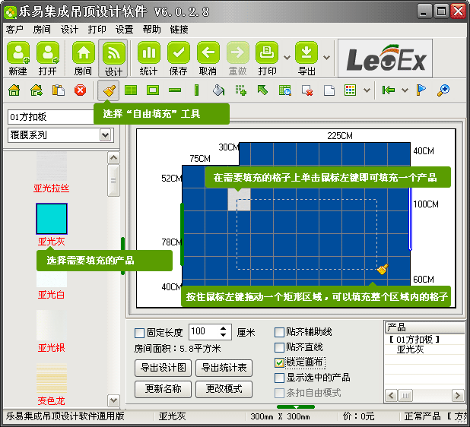Toggle the 锁定画布 checkbox
This screenshot has height=427, width=470.
coord(279,362)
